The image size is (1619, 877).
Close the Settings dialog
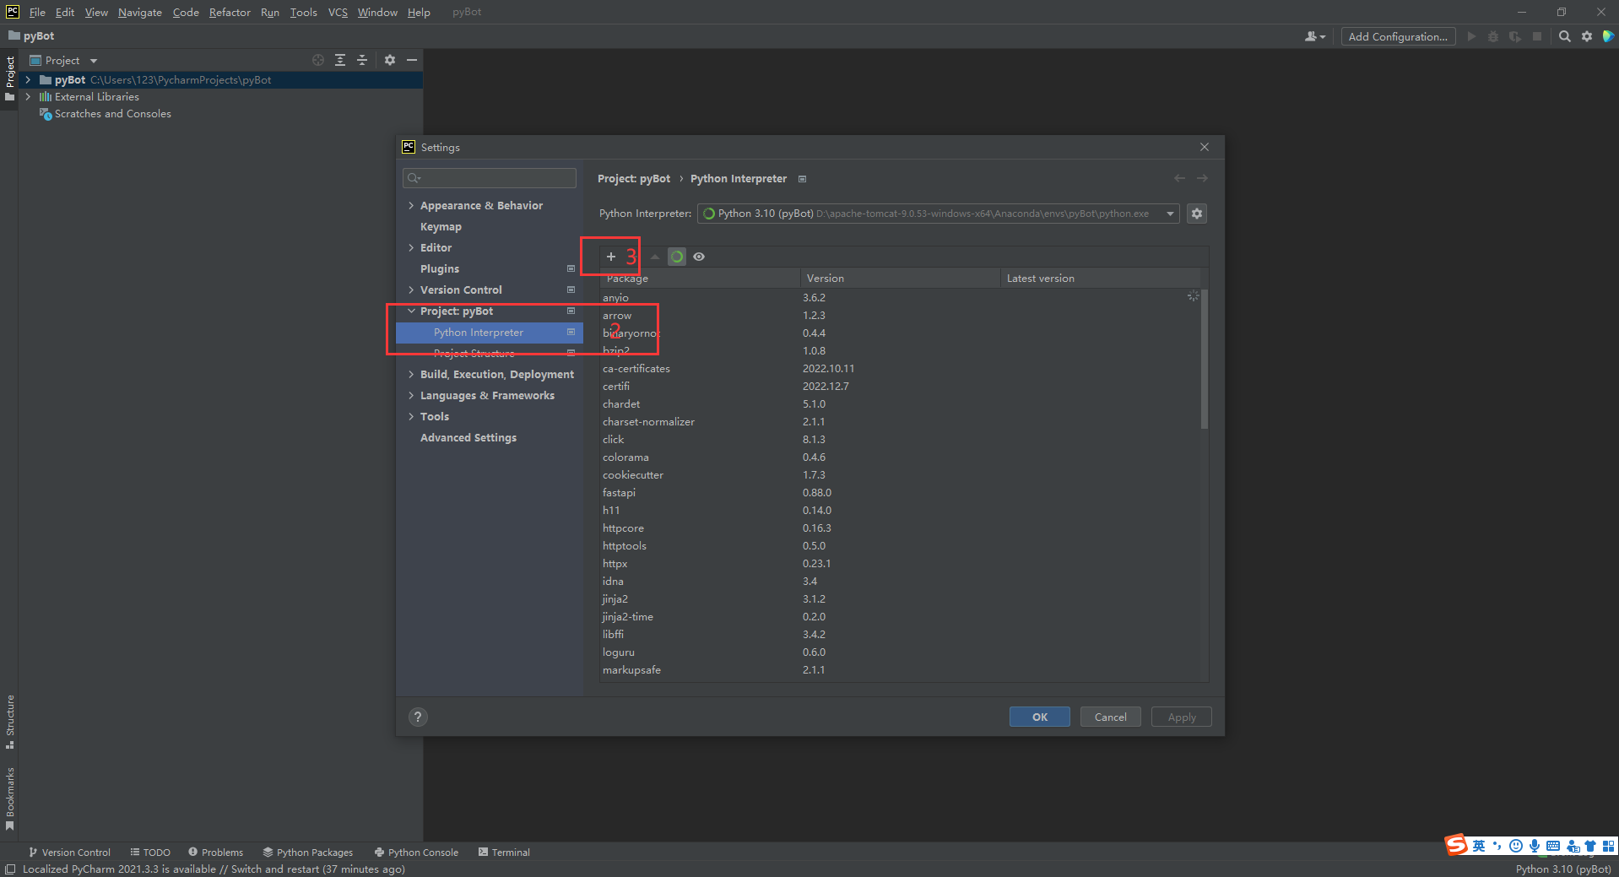pyautogui.click(x=1205, y=147)
